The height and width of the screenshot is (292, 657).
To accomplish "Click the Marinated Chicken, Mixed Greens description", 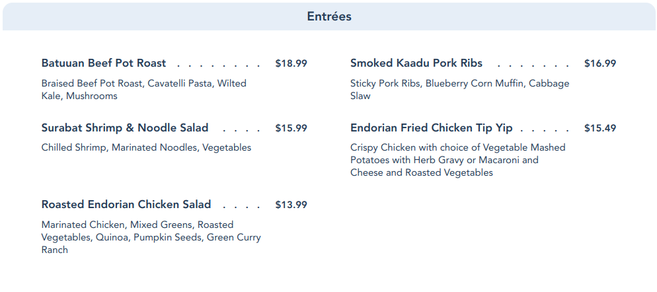I will click(151, 237).
